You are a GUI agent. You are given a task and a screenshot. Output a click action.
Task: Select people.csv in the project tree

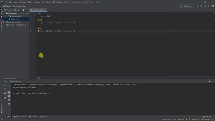(14, 19)
